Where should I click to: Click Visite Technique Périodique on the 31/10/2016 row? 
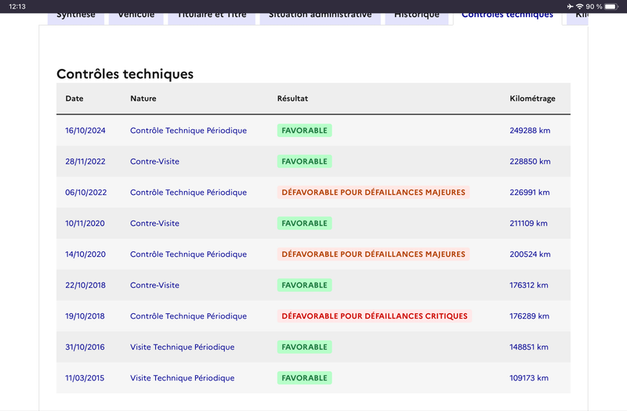(183, 347)
